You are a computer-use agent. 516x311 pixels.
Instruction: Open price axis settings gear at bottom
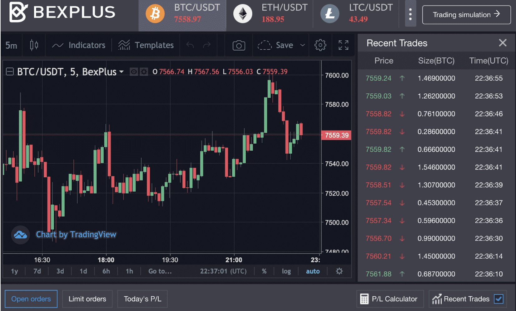(x=339, y=271)
